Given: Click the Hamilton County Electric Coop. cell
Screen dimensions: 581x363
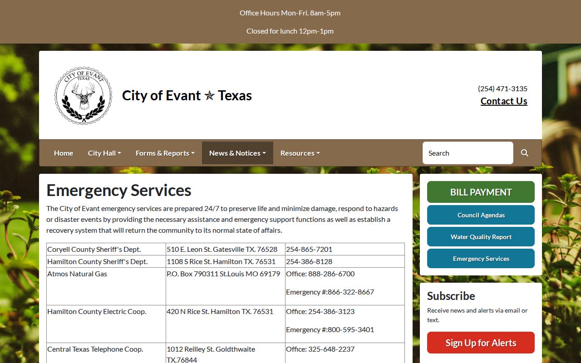Looking at the screenshot, I should click(106, 324).
